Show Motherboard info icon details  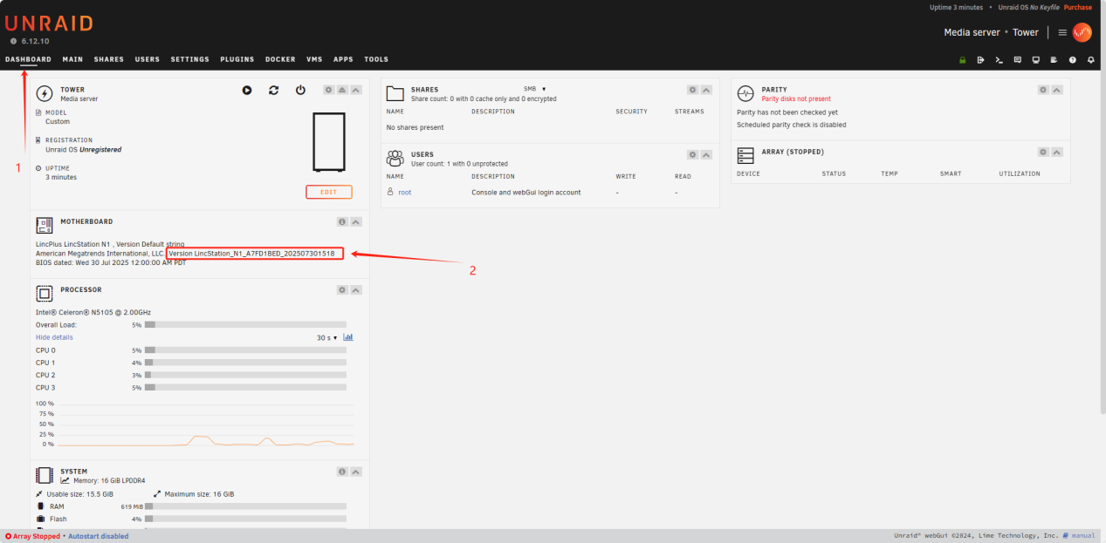pos(342,222)
